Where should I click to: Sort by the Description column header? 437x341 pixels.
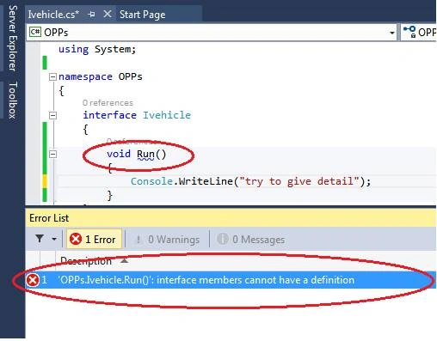(x=86, y=261)
